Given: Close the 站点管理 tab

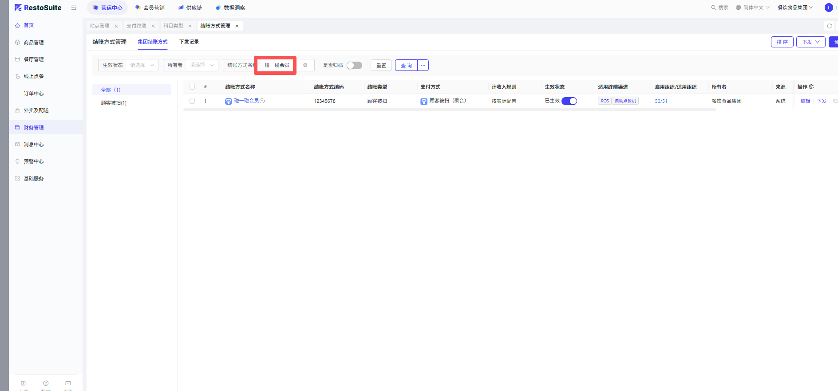Looking at the screenshot, I should pyautogui.click(x=116, y=26).
